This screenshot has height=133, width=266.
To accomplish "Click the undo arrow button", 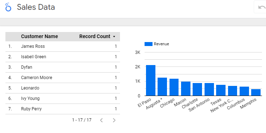I will 262,7.
